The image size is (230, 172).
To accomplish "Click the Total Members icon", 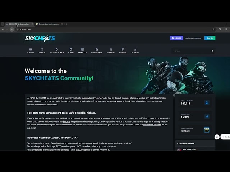I will point(207,103).
